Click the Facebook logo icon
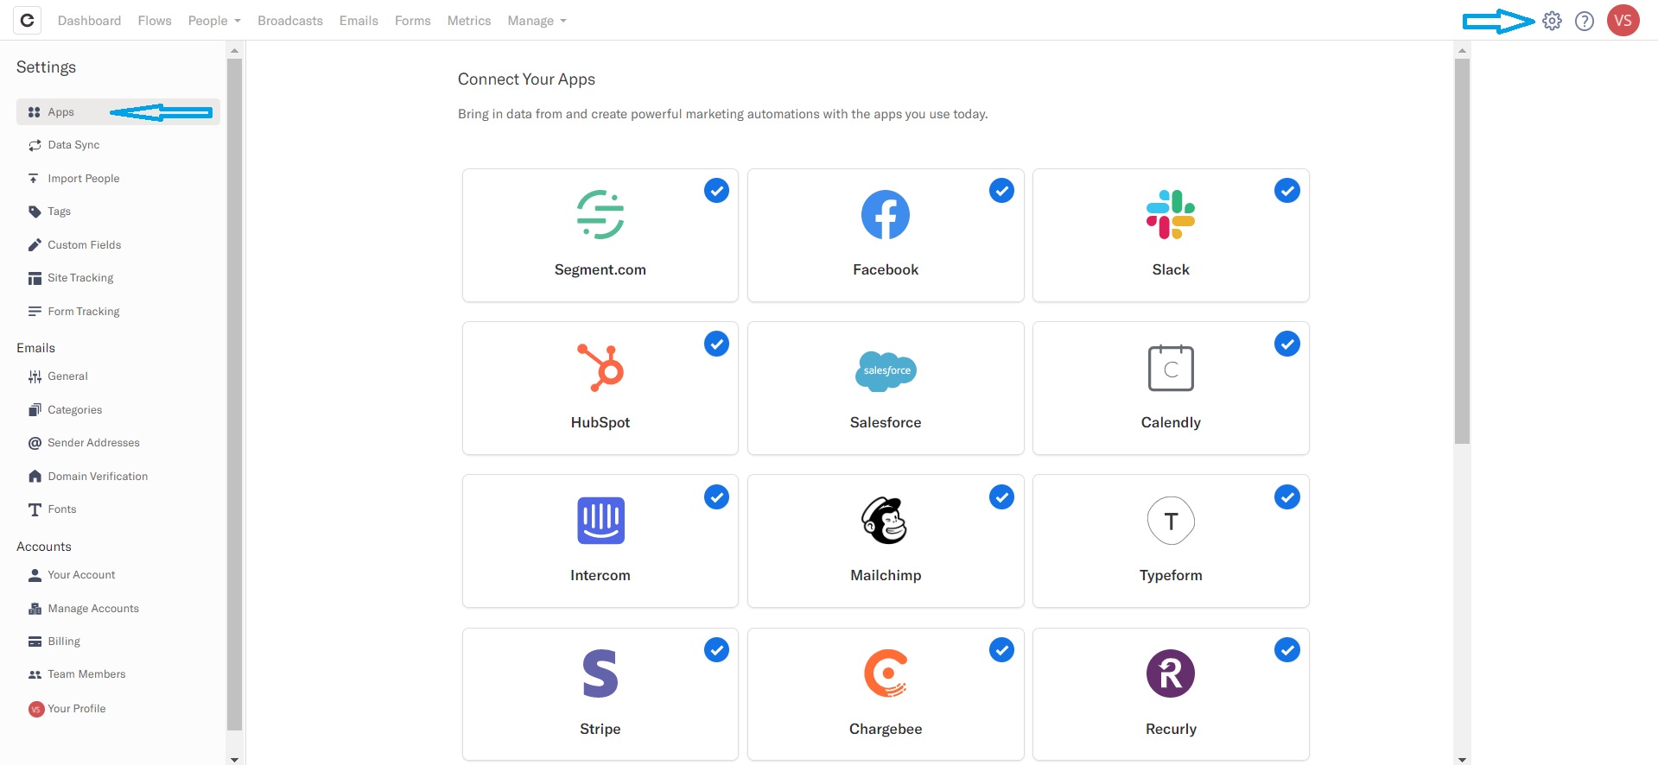This screenshot has height=765, width=1658. point(886,214)
